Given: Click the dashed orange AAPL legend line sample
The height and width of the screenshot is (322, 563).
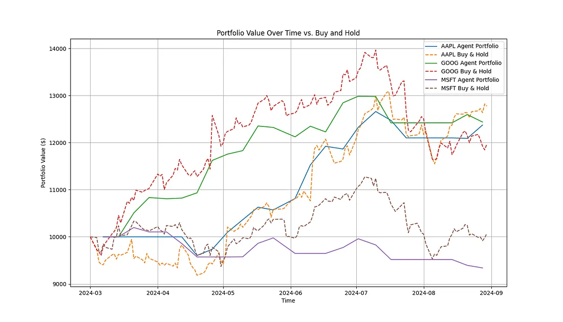Looking at the screenshot, I should [x=431, y=55].
